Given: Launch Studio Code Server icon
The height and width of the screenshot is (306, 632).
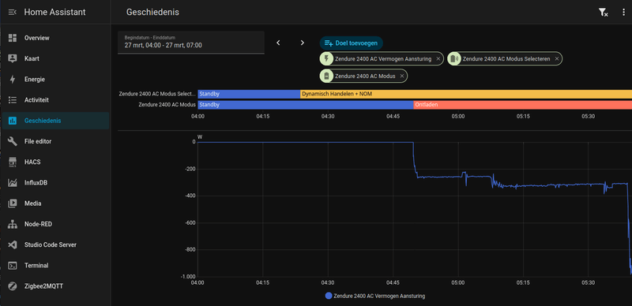Looking at the screenshot, I should pos(13,244).
